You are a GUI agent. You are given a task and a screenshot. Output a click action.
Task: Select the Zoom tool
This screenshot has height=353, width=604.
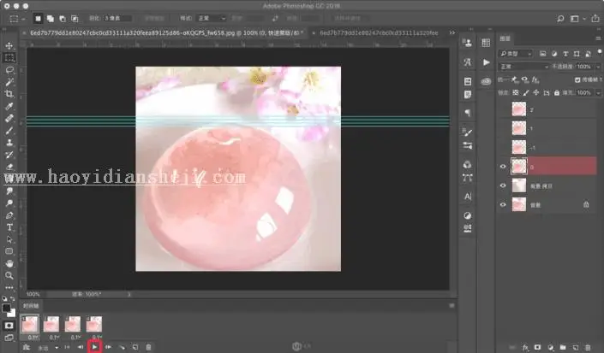pyautogui.click(x=9, y=275)
